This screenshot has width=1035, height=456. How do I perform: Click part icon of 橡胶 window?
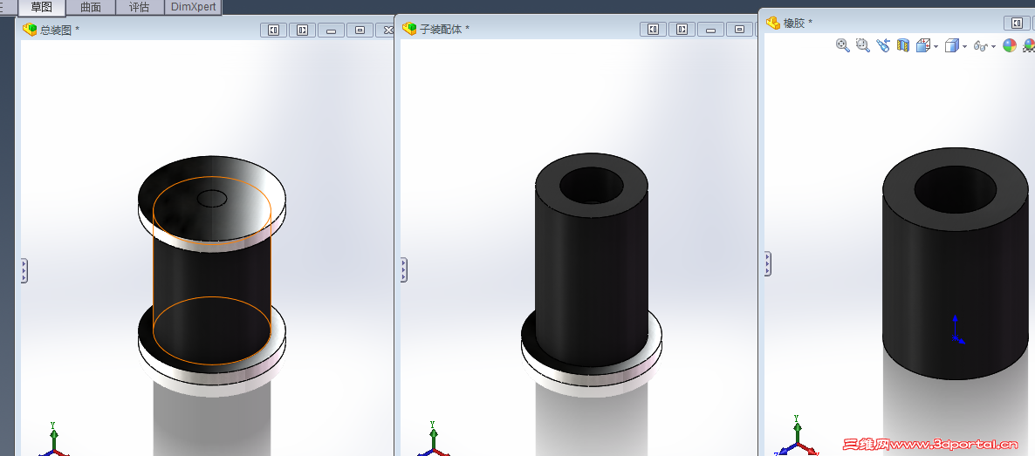(773, 23)
